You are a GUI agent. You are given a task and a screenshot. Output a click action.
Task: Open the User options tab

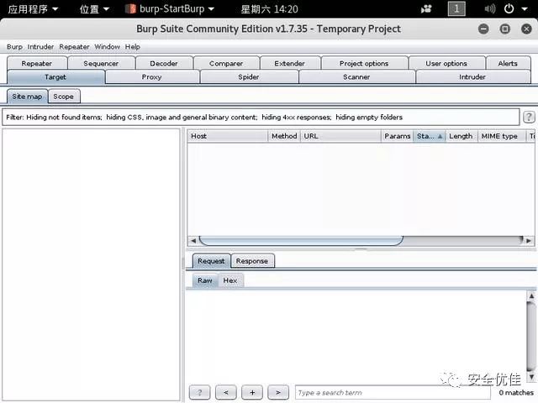click(446, 64)
